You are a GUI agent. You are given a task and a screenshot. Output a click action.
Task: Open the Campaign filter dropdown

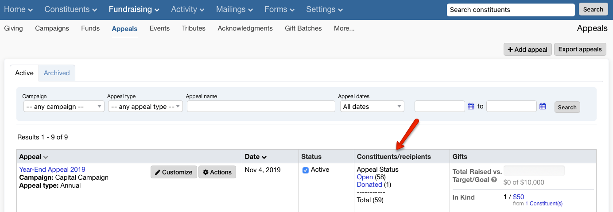(x=64, y=106)
